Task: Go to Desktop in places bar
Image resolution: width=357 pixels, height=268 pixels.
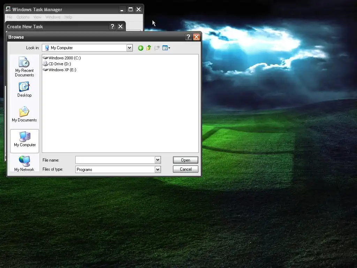Action: point(24,90)
